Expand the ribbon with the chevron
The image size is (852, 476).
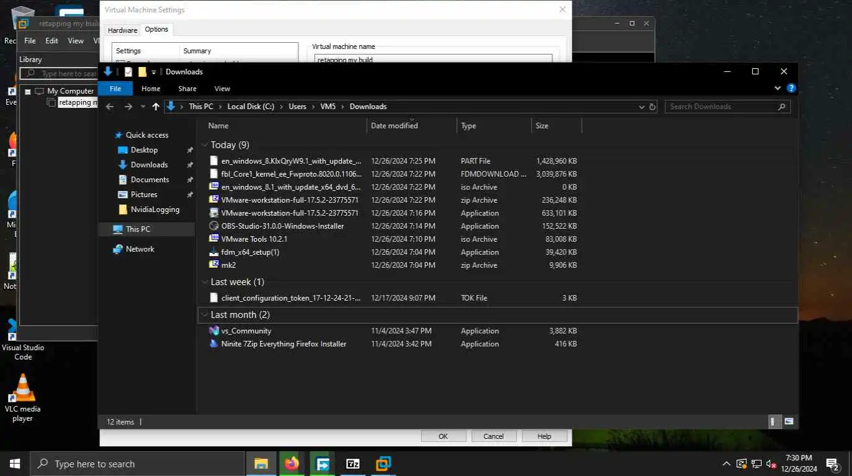(779, 89)
